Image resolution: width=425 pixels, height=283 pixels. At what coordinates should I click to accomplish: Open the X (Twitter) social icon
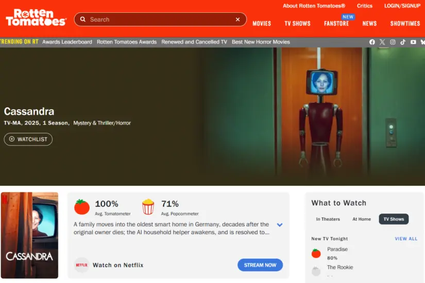pos(382,42)
